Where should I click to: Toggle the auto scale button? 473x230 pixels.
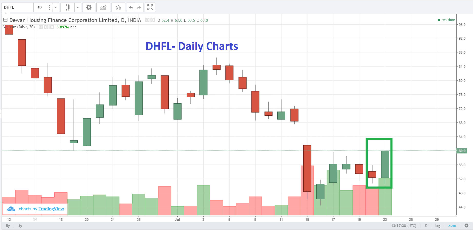(x=452, y=226)
